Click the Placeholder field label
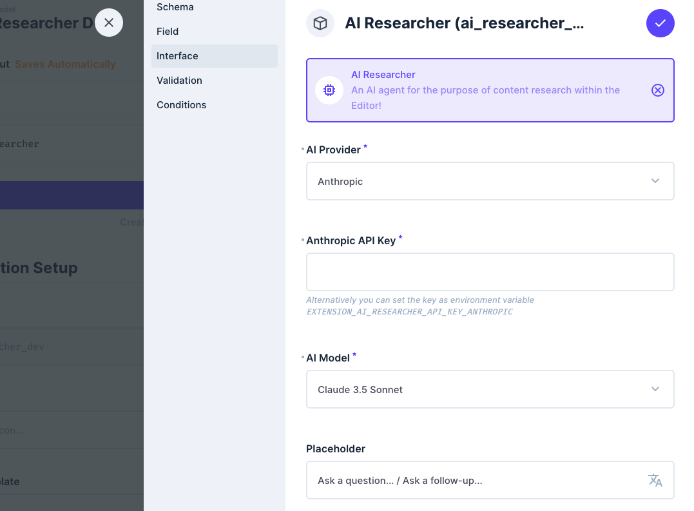 pyautogui.click(x=336, y=449)
